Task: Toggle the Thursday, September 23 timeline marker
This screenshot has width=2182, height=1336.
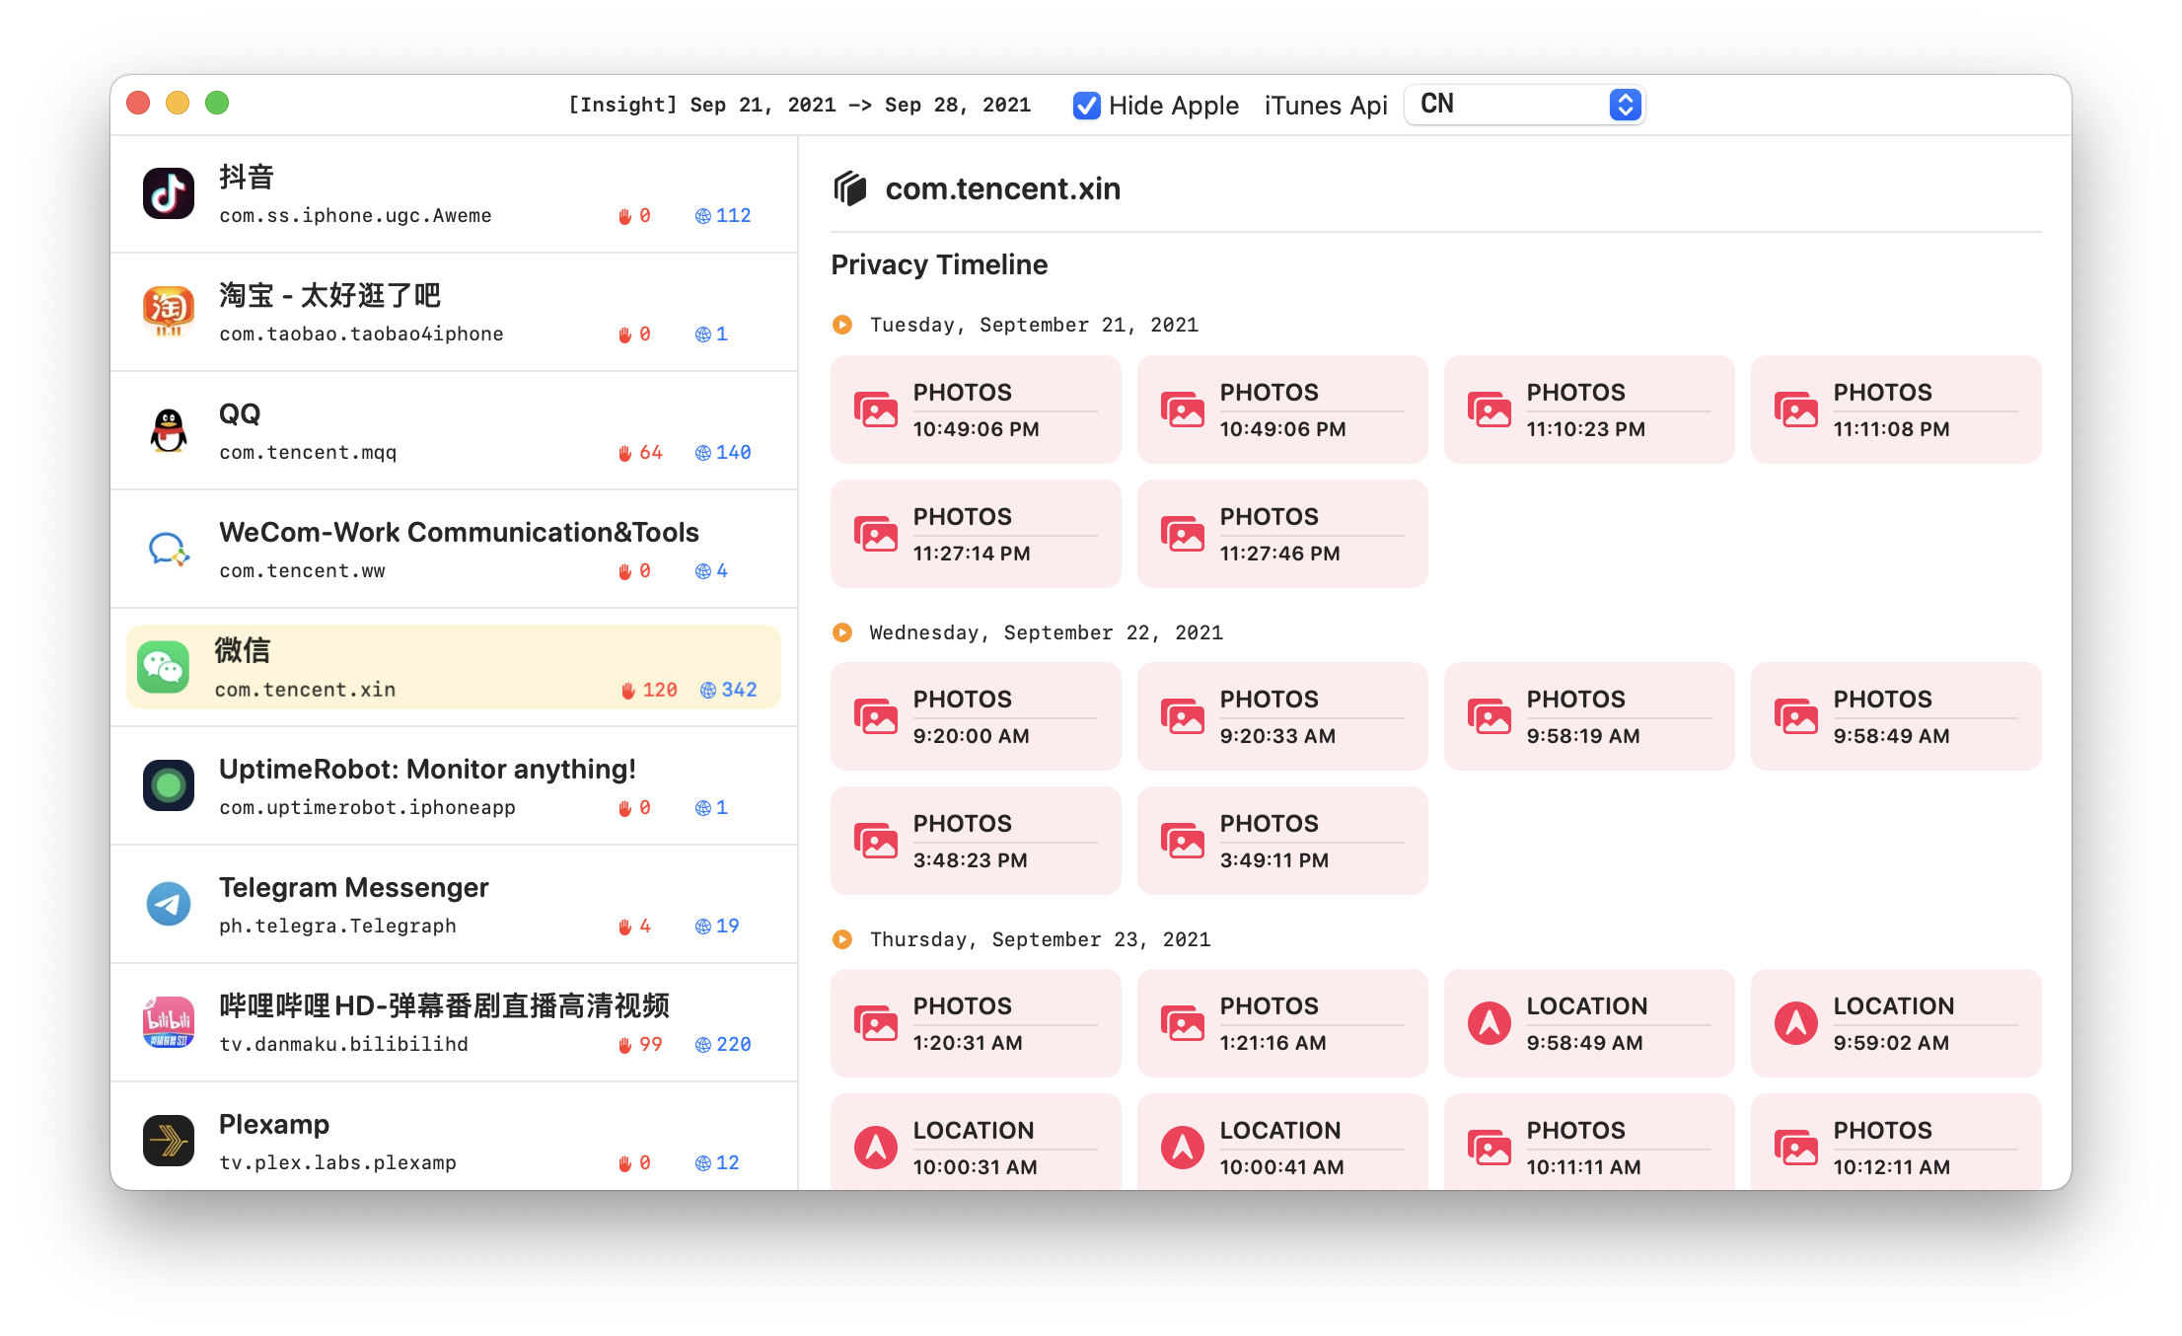Action: tap(842, 939)
